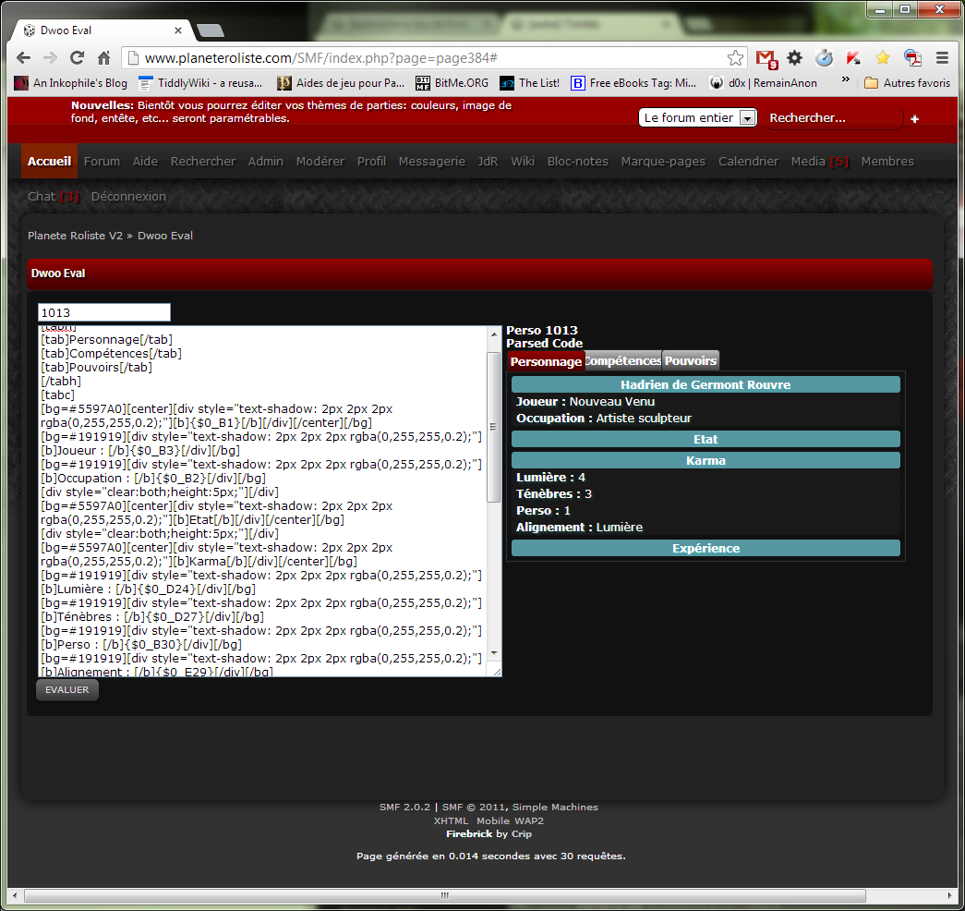Click the browser back arrow
The height and width of the screenshot is (911, 965).
pyautogui.click(x=23, y=58)
